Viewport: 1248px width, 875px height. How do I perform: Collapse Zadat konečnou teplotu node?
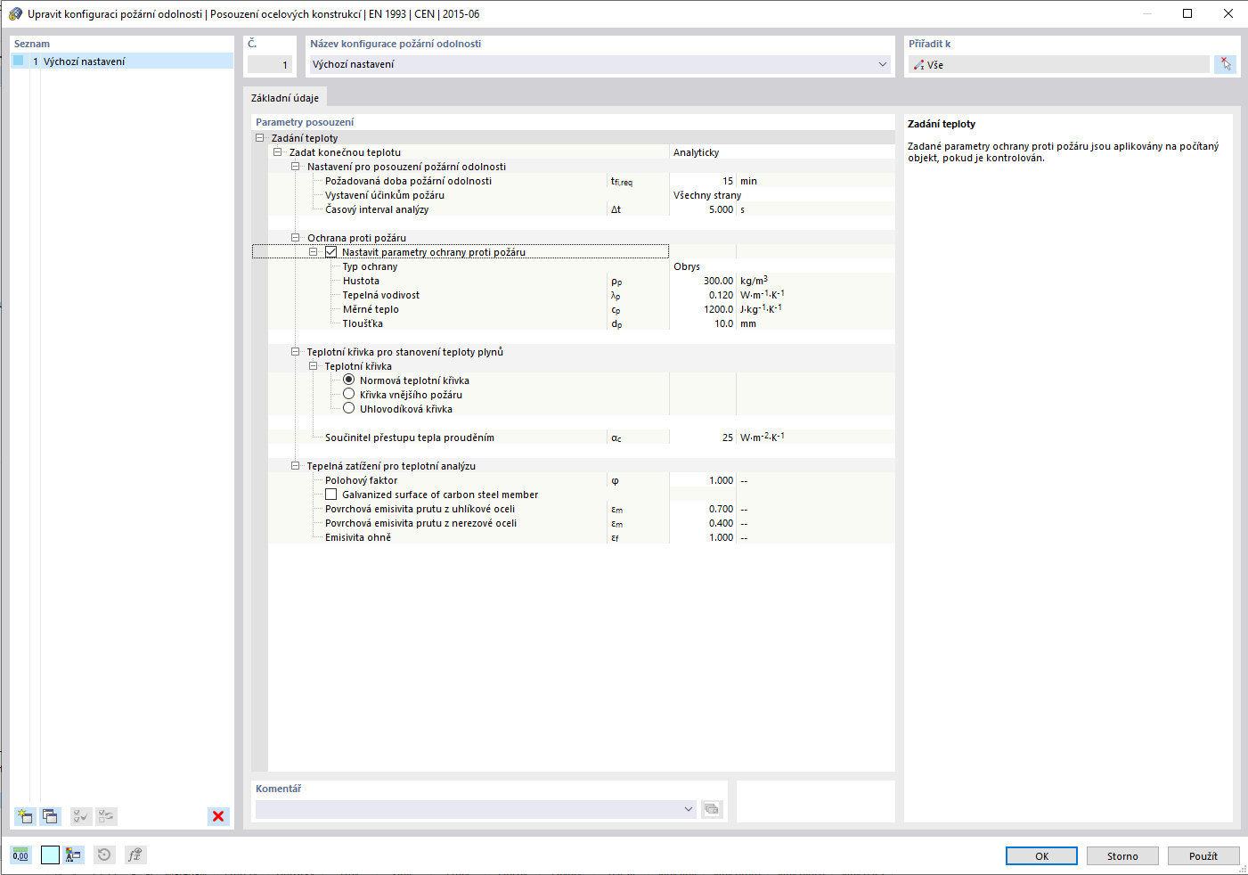point(278,152)
